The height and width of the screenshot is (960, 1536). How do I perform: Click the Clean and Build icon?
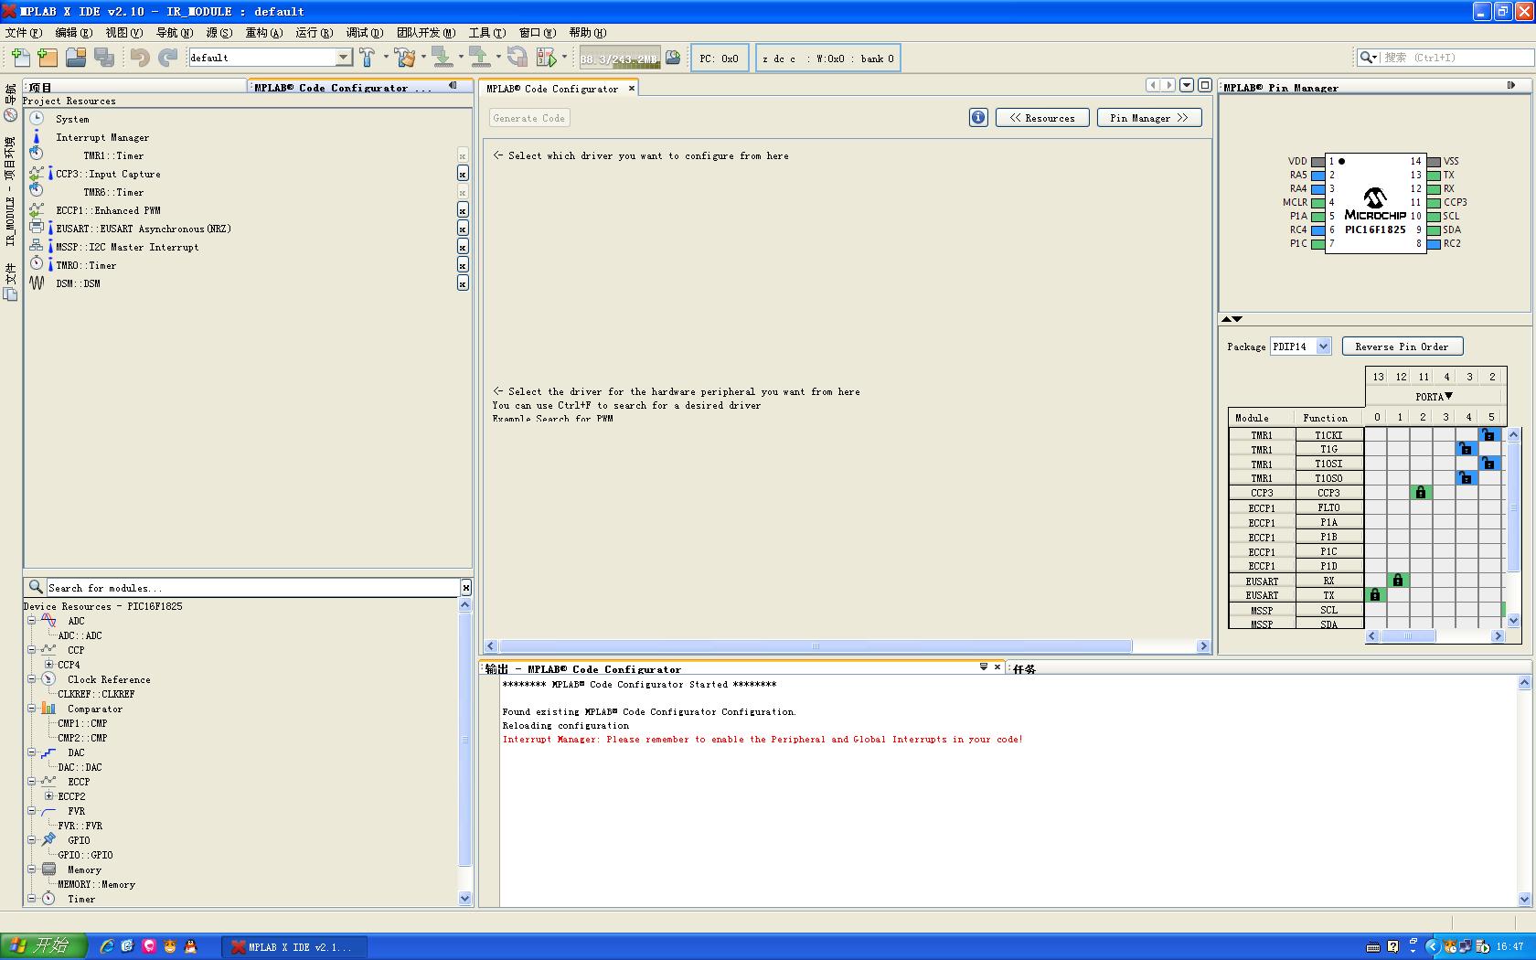pos(406,58)
